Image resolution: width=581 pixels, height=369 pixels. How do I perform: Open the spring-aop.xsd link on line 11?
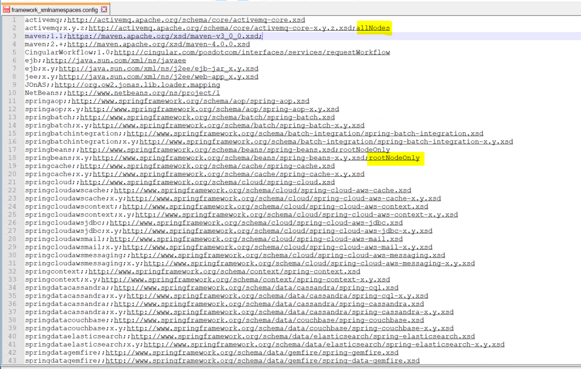tap(190, 101)
